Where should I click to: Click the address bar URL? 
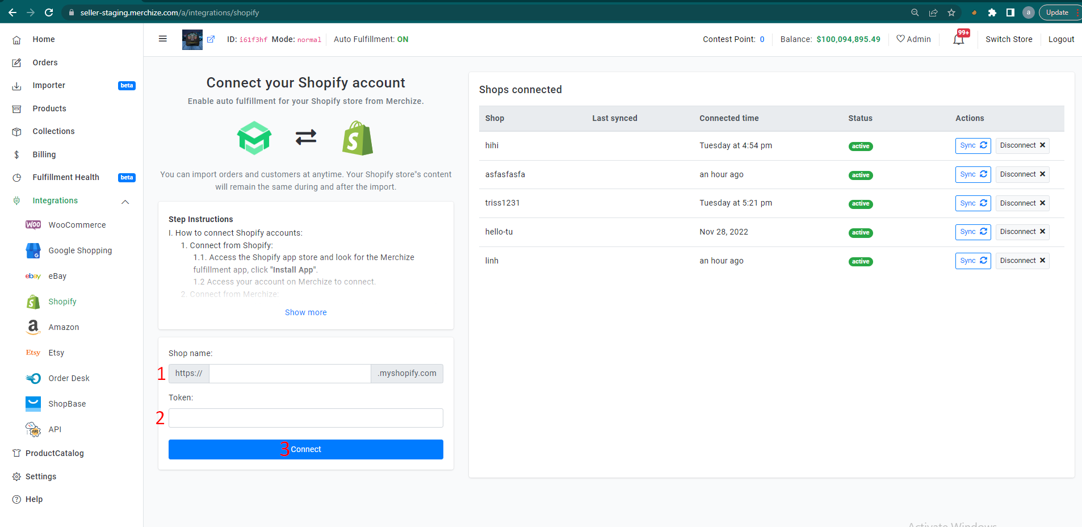[x=170, y=12]
